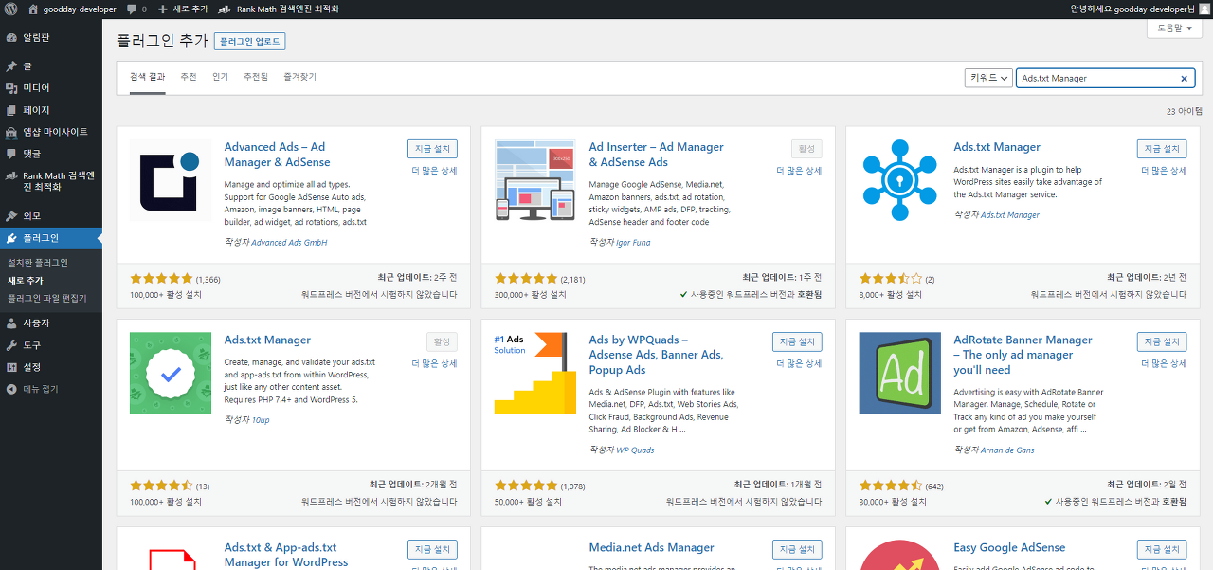Open the WordPress logo menu
The image size is (1213, 570).
10,9
